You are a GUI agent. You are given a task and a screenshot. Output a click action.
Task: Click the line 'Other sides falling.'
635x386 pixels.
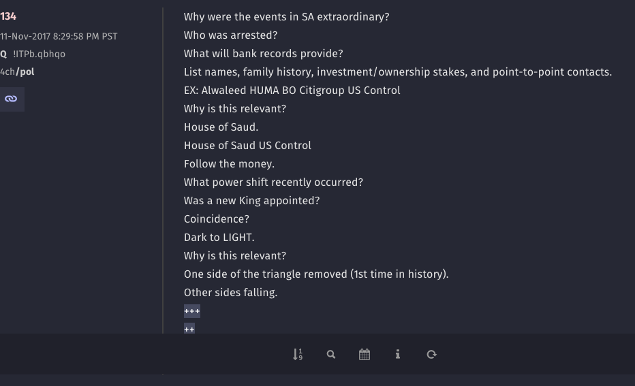pos(230,293)
